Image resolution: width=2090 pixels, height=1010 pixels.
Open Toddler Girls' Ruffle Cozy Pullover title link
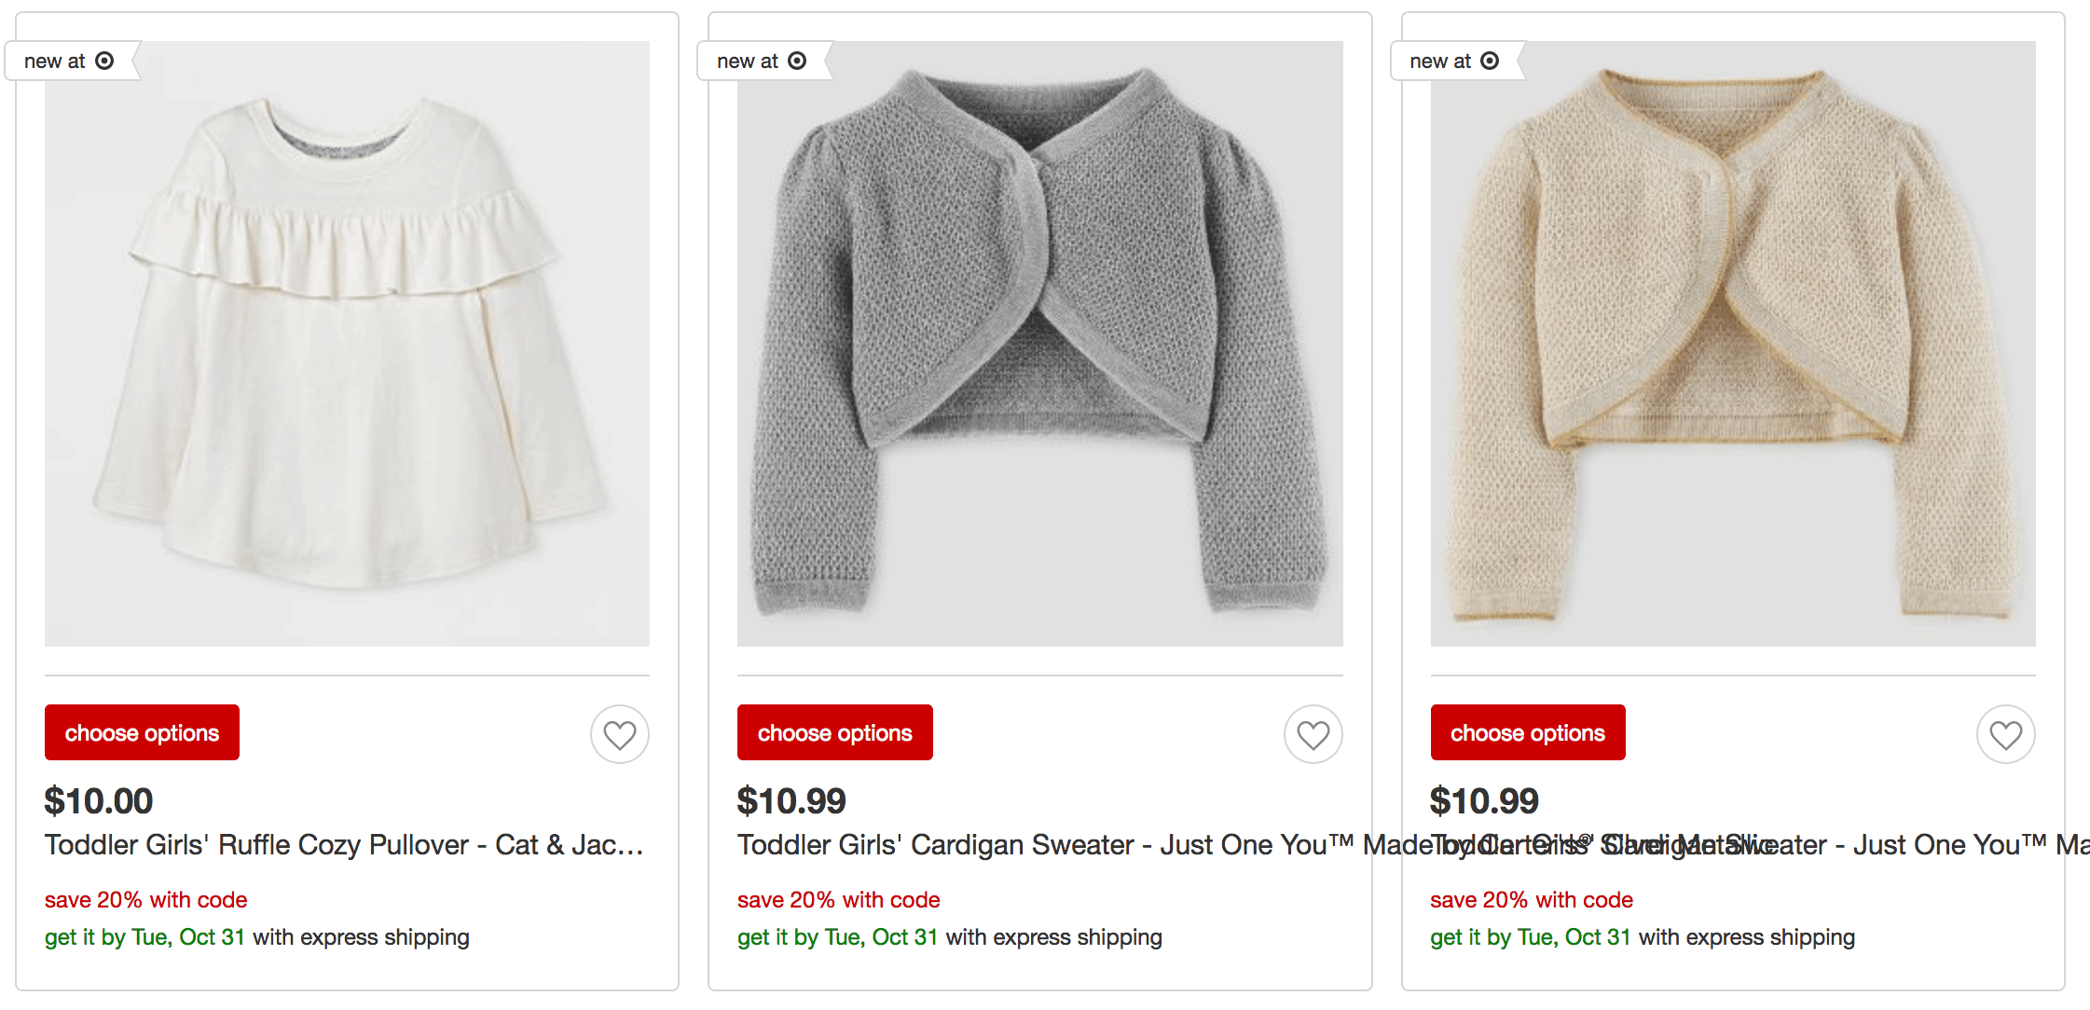[x=344, y=845]
